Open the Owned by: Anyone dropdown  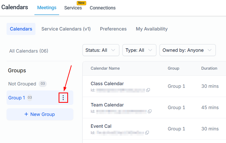point(187,50)
